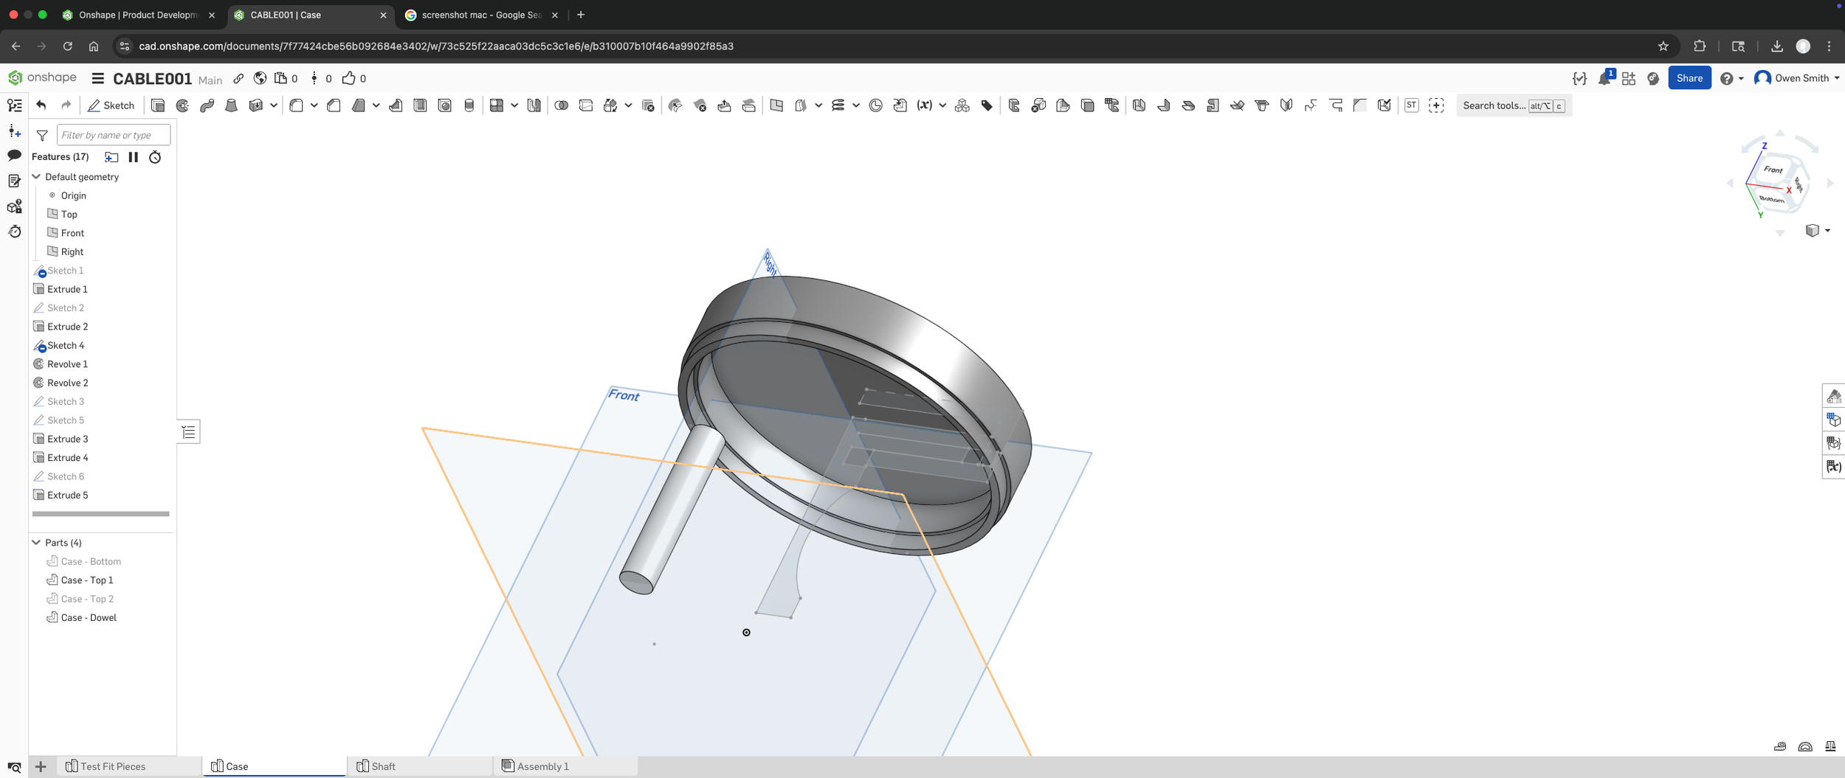Collapse the Default geometry group

coord(36,176)
